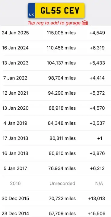This screenshot has width=111, height=217.
Task: Click the 76,934 miles reading
Action: point(62,168)
